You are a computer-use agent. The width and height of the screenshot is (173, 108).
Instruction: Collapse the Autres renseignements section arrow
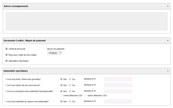click(x=168, y=6)
